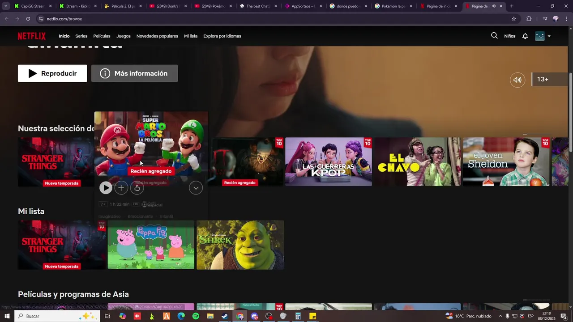The height and width of the screenshot is (322, 573).
Task: Open browser profile avatar in toolbar
Action: click(556, 19)
